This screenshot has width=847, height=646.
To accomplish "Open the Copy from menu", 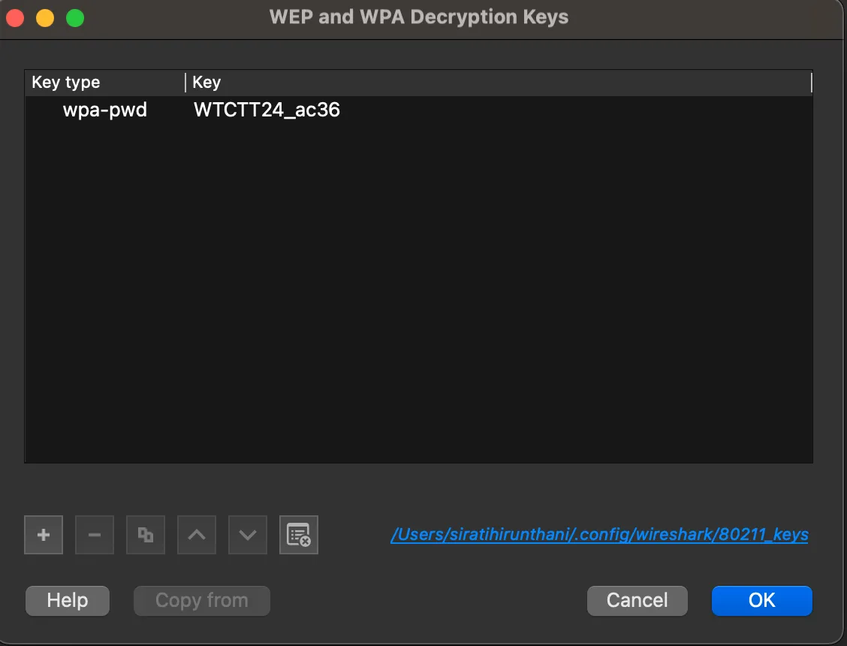I will pyautogui.click(x=201, y=600).
